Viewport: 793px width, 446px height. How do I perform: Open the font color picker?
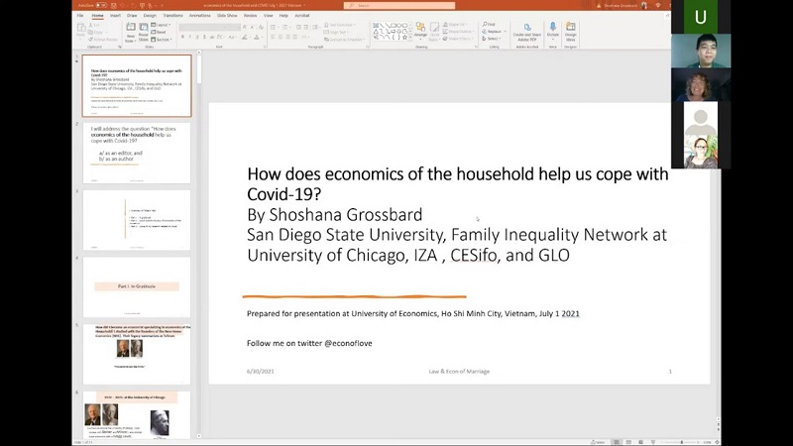pyautogui.click(x=258, y=37)
